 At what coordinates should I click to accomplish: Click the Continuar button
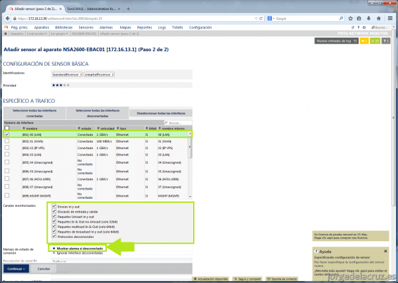click(16, 268)
